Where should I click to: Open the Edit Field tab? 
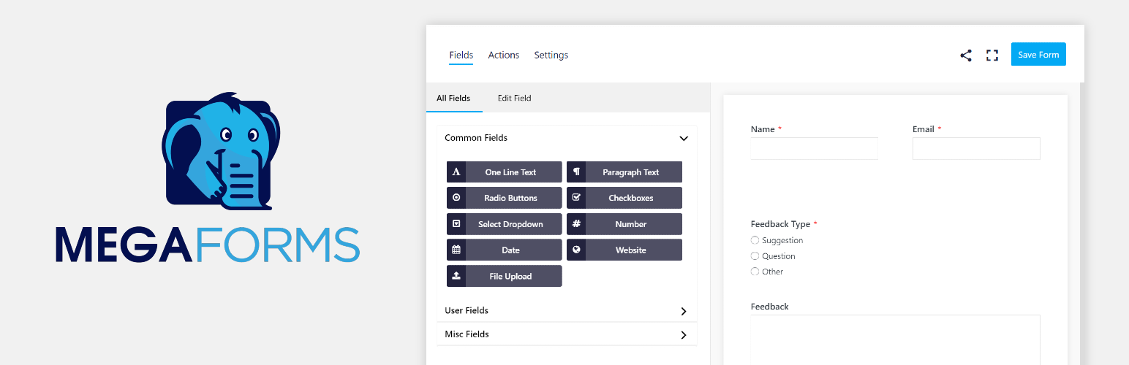[515, 98]
